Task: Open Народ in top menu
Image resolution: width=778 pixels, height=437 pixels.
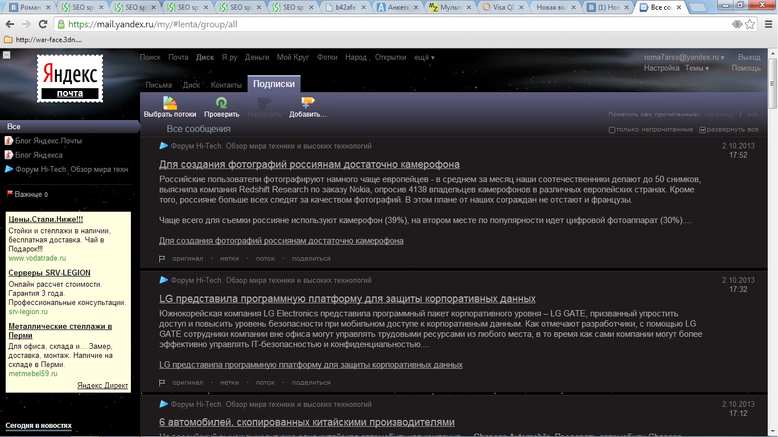Action: [356, 57]
